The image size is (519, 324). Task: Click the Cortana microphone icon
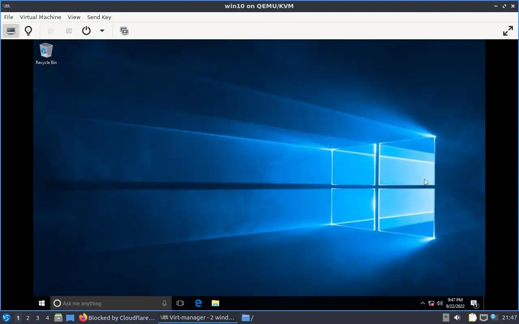click(164, 303)
